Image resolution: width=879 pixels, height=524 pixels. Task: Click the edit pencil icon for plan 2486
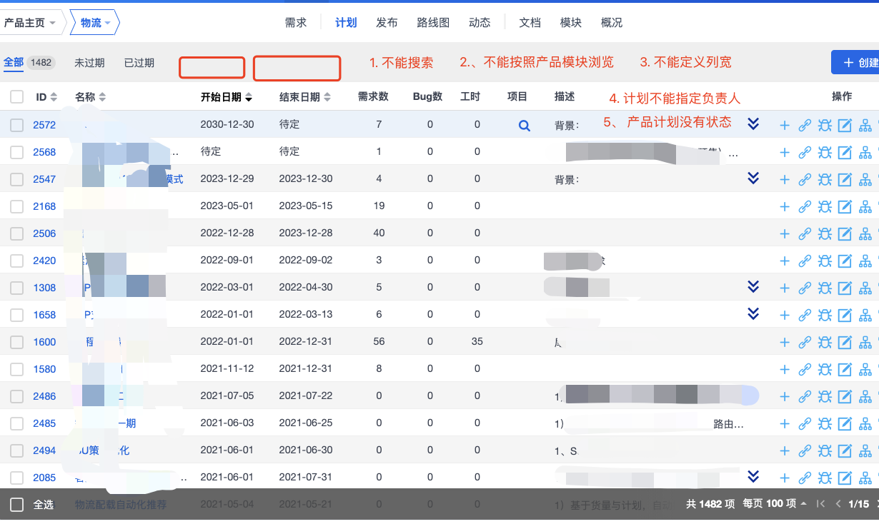point(845,397)
